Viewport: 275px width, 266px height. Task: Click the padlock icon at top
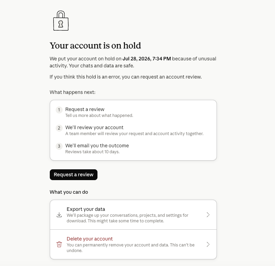click(61, 21)
